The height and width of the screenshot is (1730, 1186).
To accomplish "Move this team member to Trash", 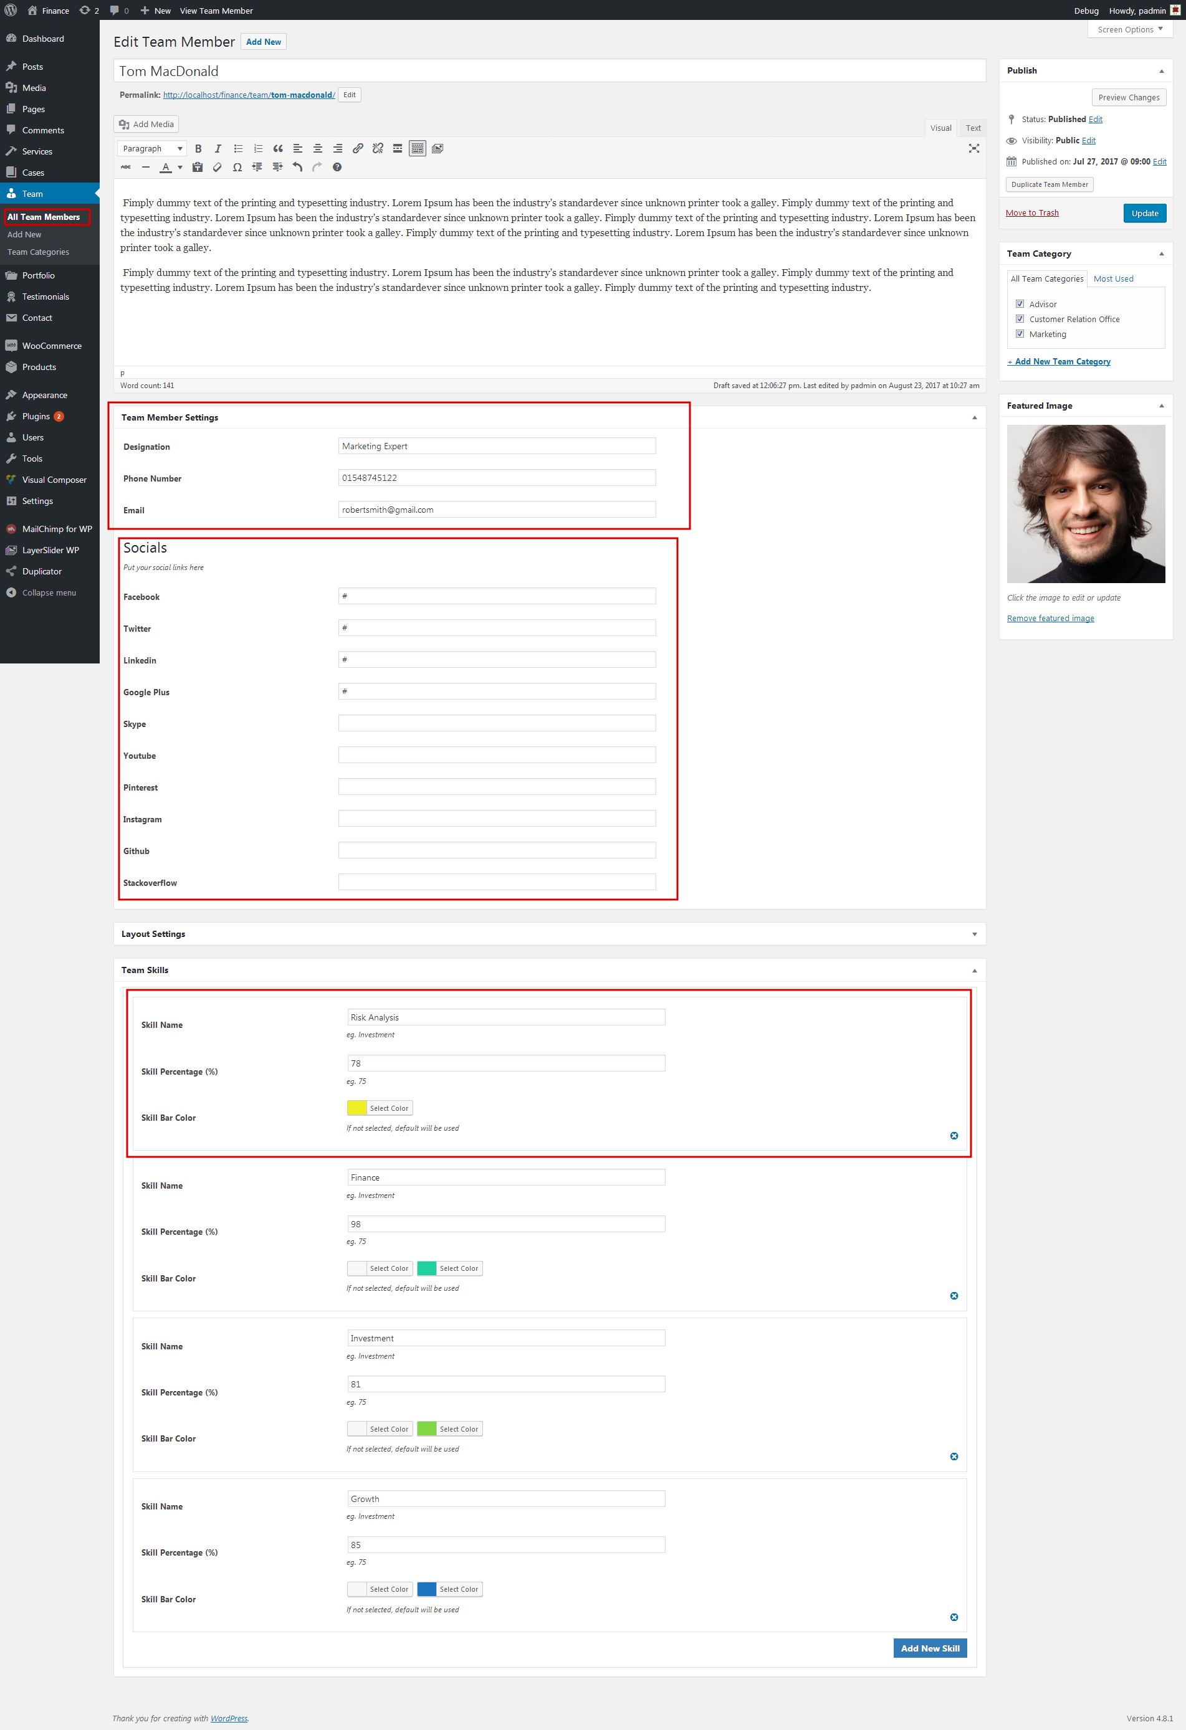I will pyautogui.click(x=1032, y=213).
